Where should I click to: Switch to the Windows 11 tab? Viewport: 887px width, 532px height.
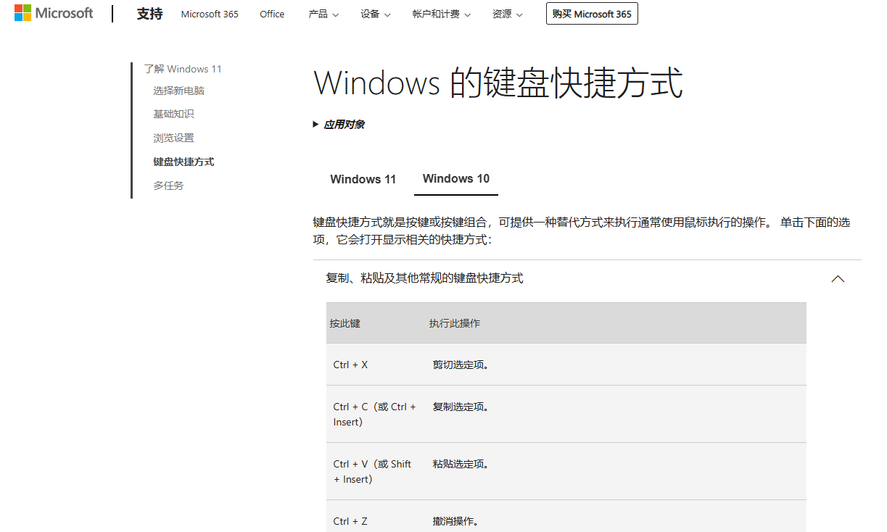coord(363,179)
